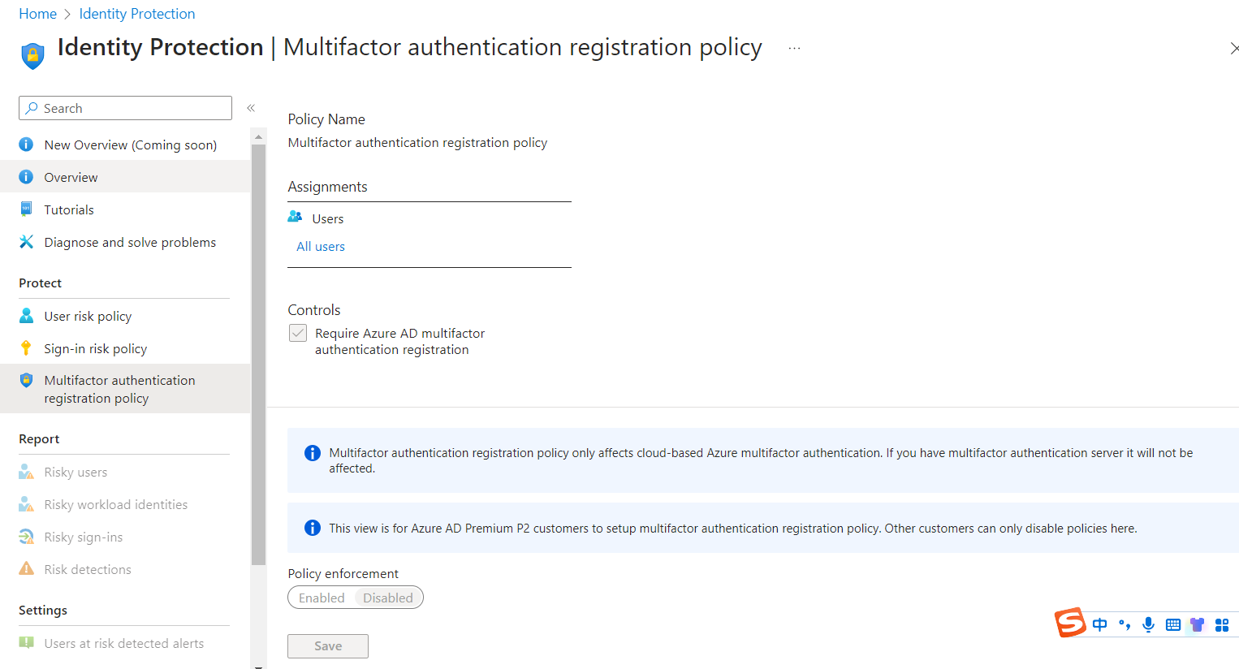Open Risk detections report
Image resolution: width=1239 pixels, height=669 pixels.
tap(88, 569)
